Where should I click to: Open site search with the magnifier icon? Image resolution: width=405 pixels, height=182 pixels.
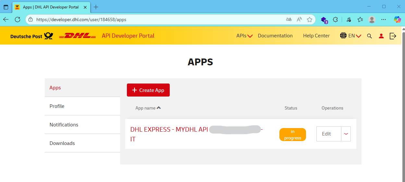pyautogui.click(x=369, y=36)
